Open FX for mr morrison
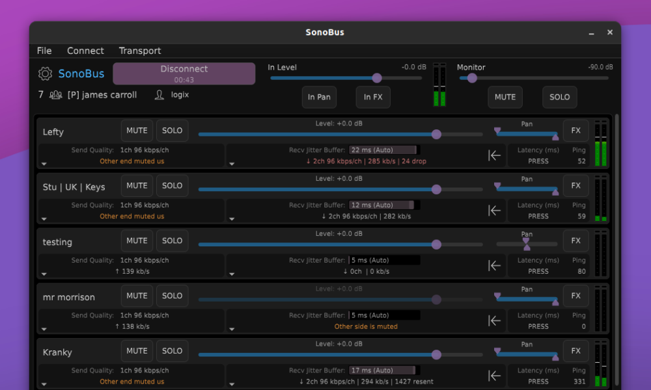This screenshot has width=651, height=390. [575, 296]
